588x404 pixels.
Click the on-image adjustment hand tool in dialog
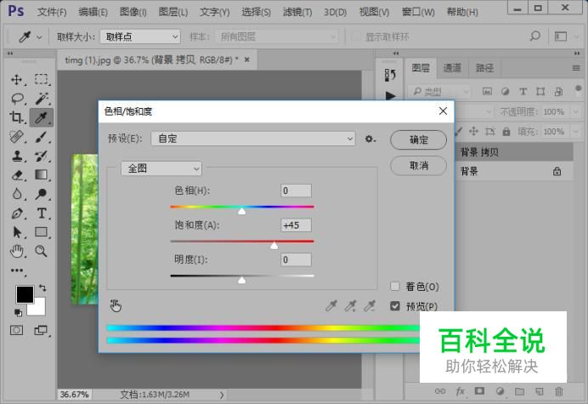(x=116, y=306)
